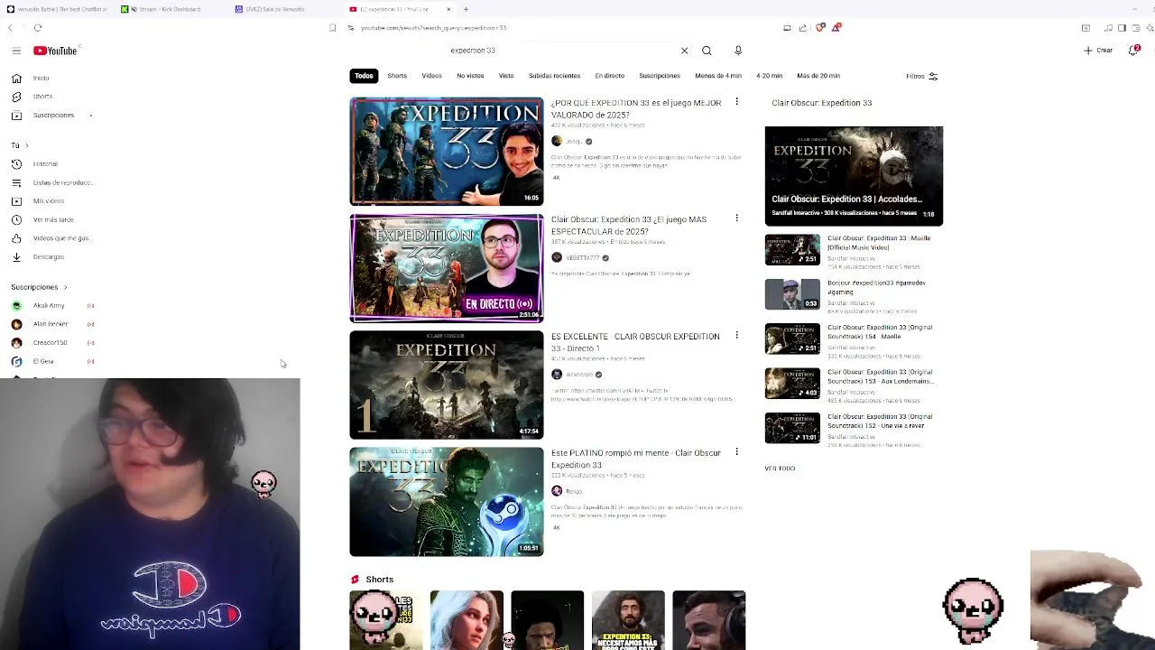Clear the search box with X

[x=684, y=51]
